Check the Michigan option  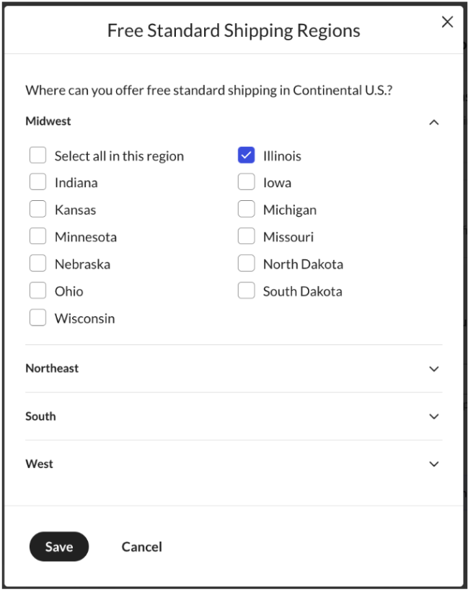pos(247,210)
